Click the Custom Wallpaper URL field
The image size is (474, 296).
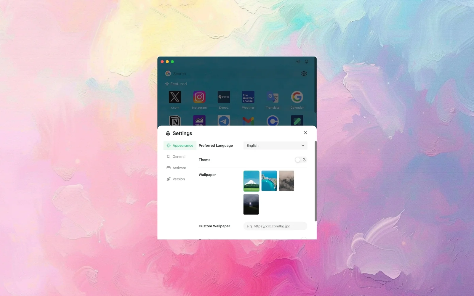tap(275, 226)
